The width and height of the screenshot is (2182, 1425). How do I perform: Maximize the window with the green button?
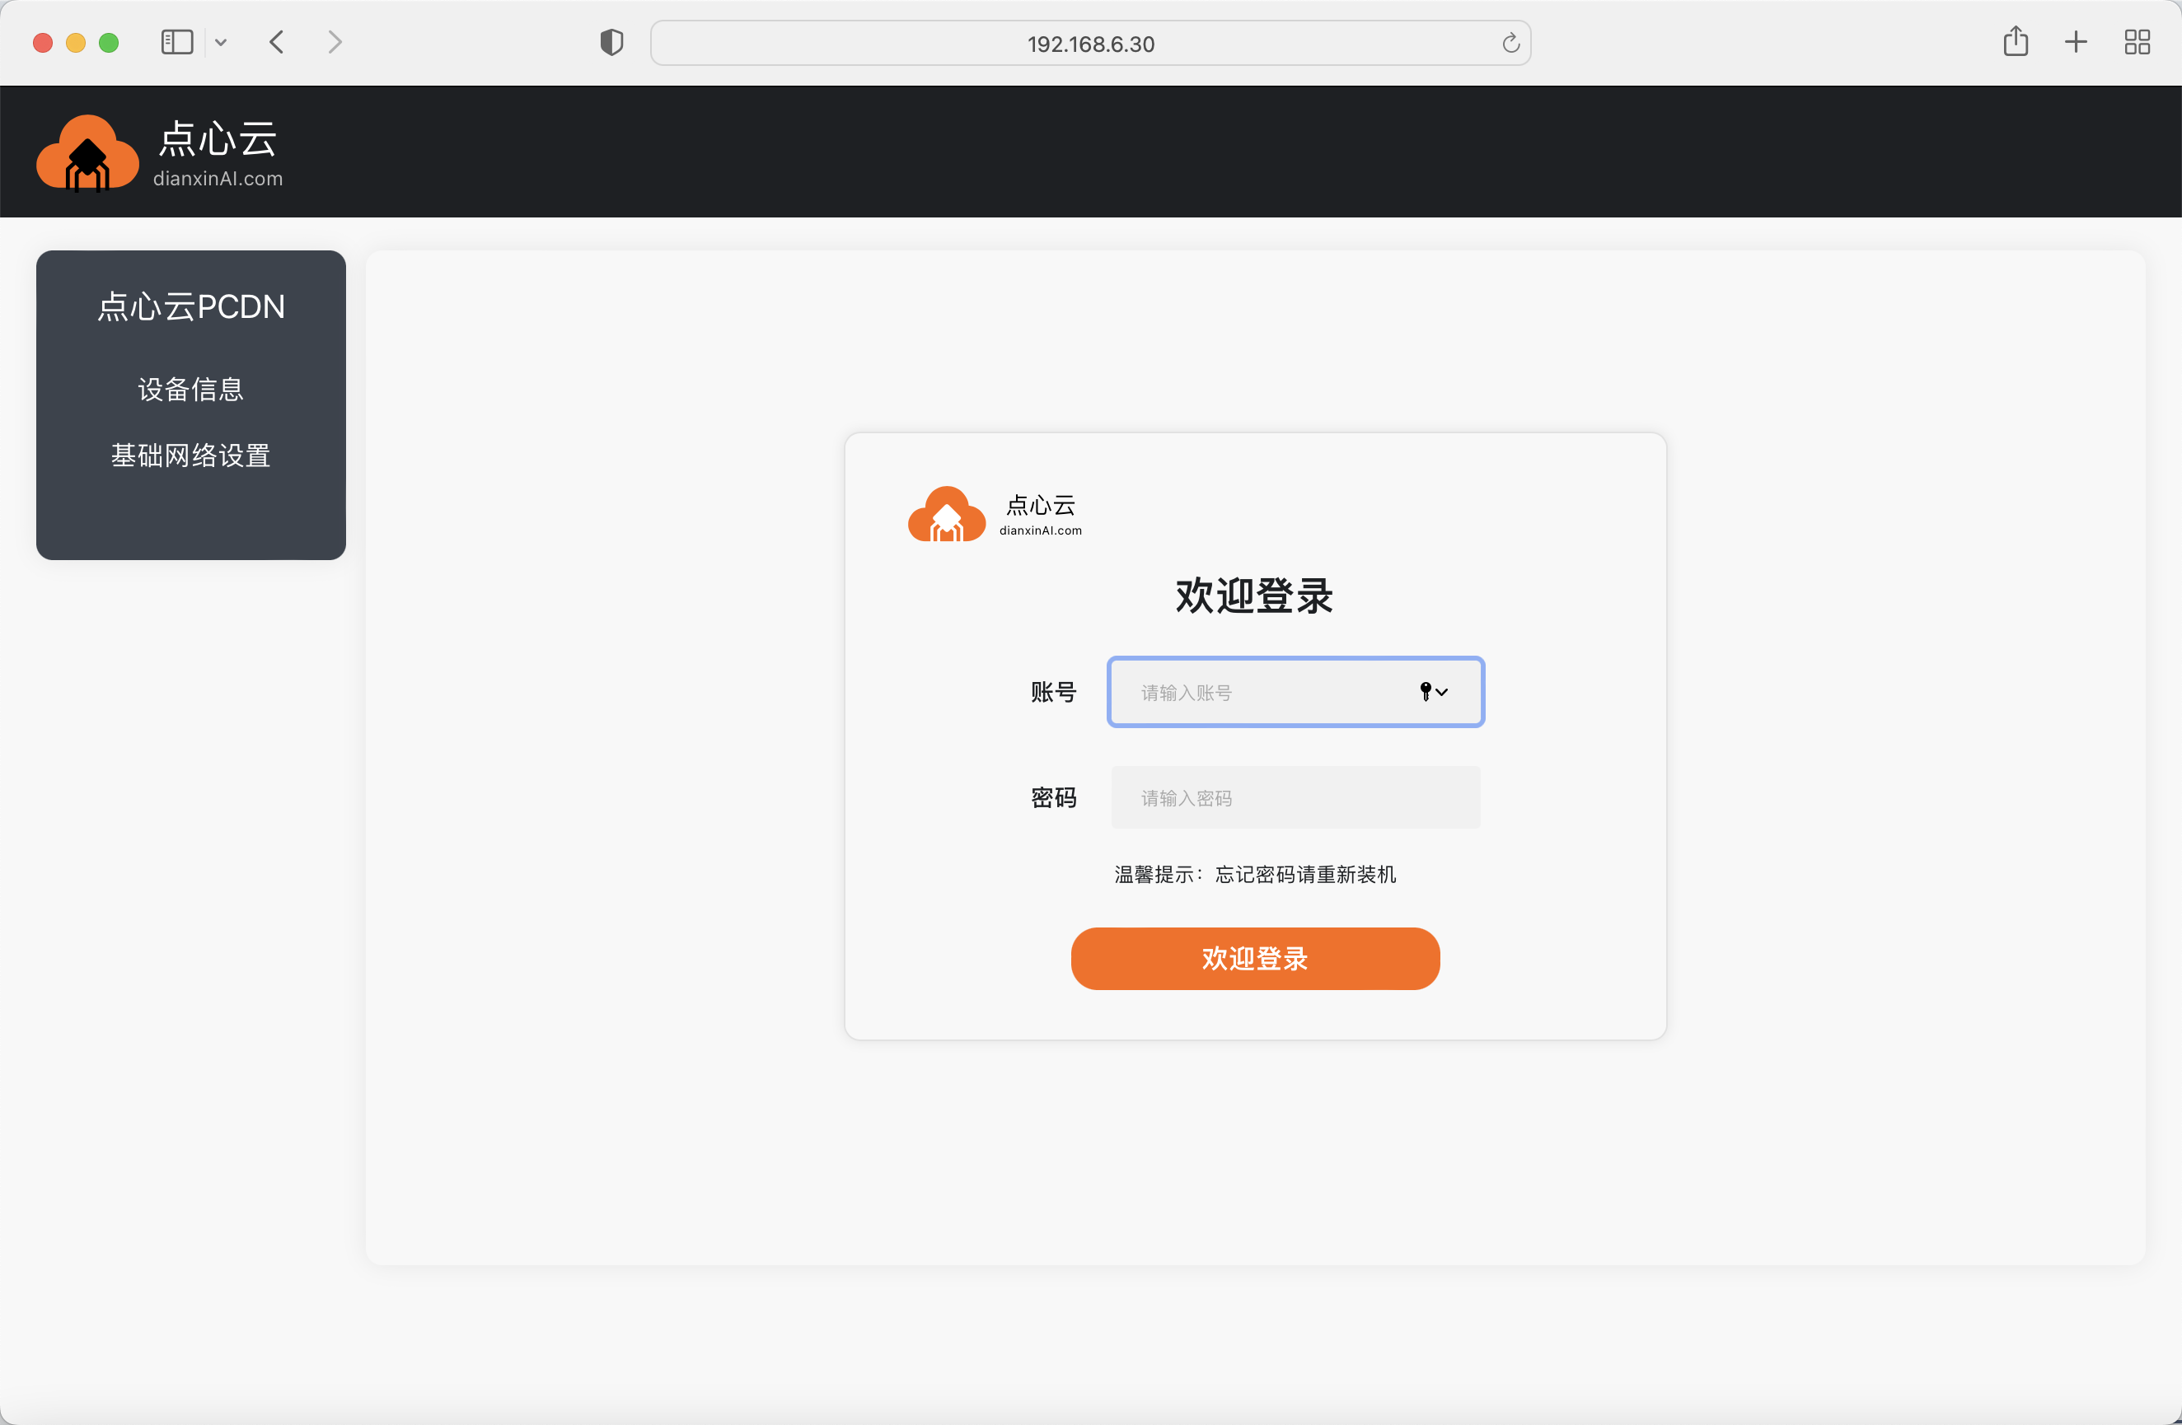(x=109, y=43)
